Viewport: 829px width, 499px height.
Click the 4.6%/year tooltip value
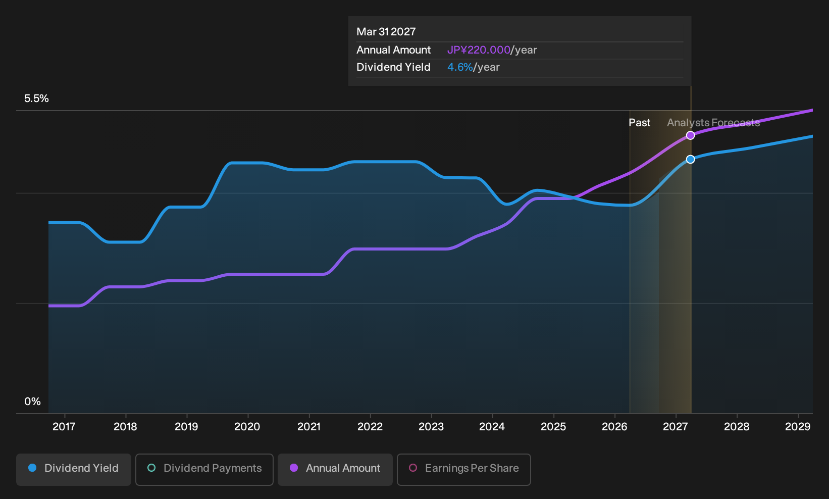474,67
